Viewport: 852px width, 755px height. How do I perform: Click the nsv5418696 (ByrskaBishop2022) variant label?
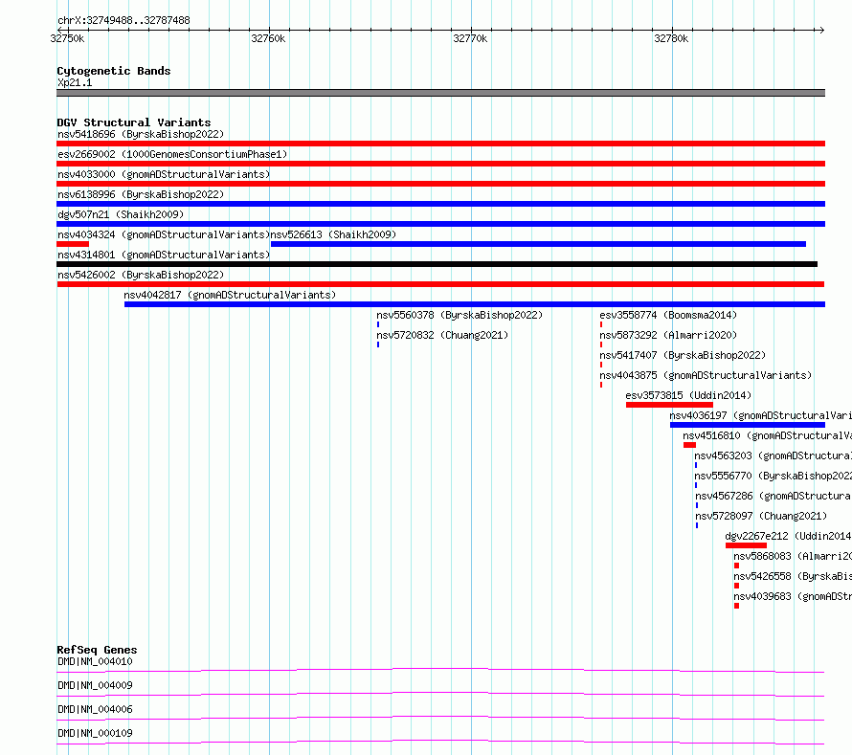point(141,134)
